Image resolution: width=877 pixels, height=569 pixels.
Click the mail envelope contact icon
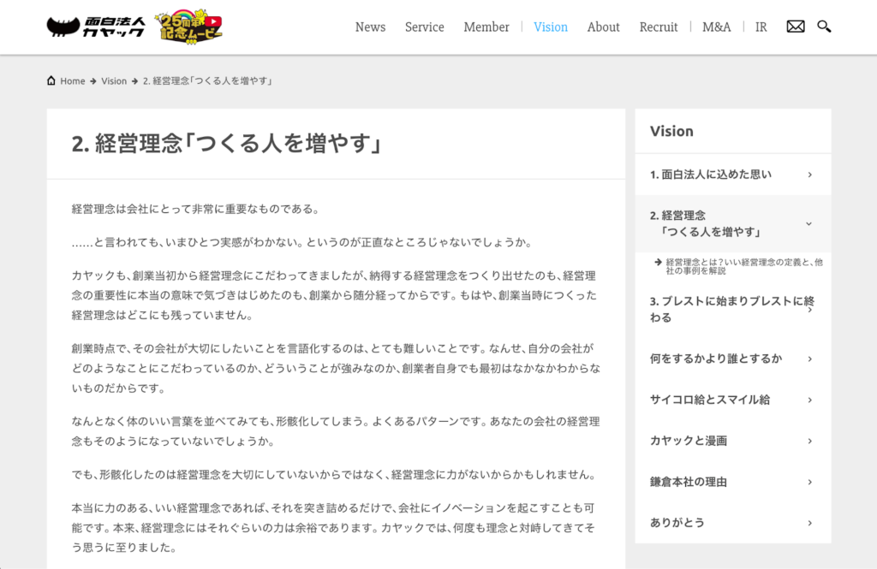tap(796, 27)
